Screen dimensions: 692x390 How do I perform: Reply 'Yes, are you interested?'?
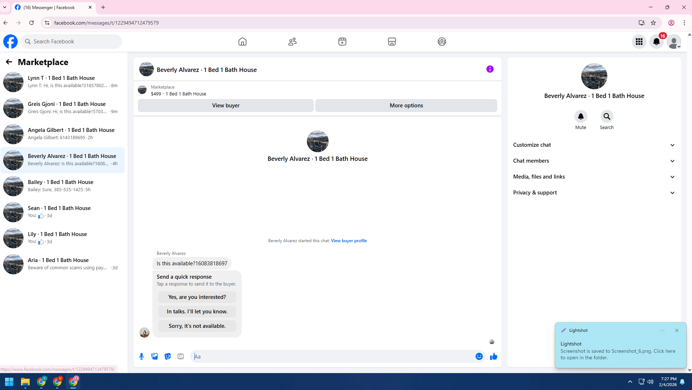coord(197,297)
